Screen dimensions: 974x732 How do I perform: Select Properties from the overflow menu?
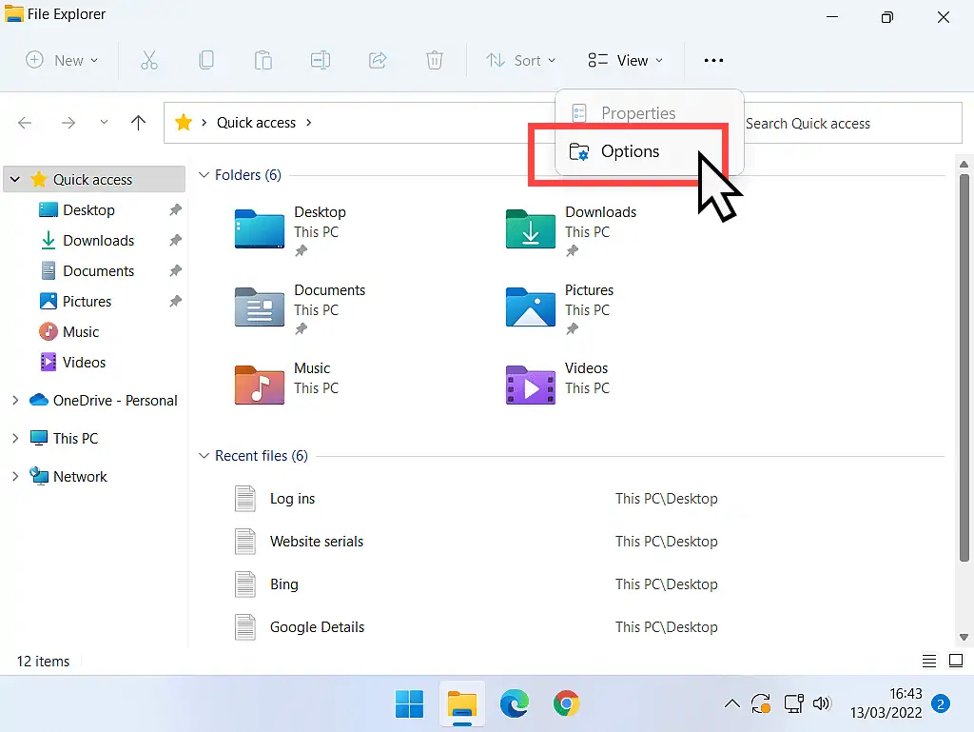point(637,112)
